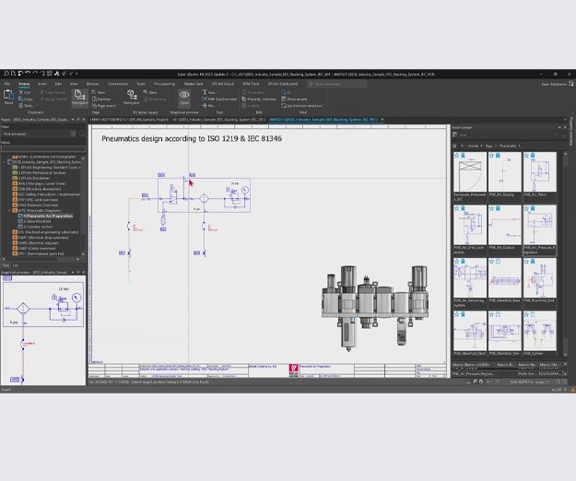Click the zoom magnifier icon in status bar
The width and height of the screenshot is (576, 481).
tap(558, 381)
